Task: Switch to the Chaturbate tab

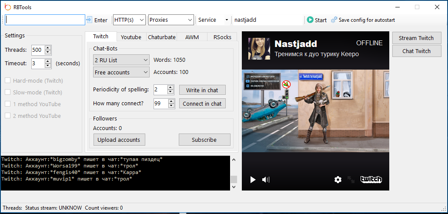Action: coord(162,37)
